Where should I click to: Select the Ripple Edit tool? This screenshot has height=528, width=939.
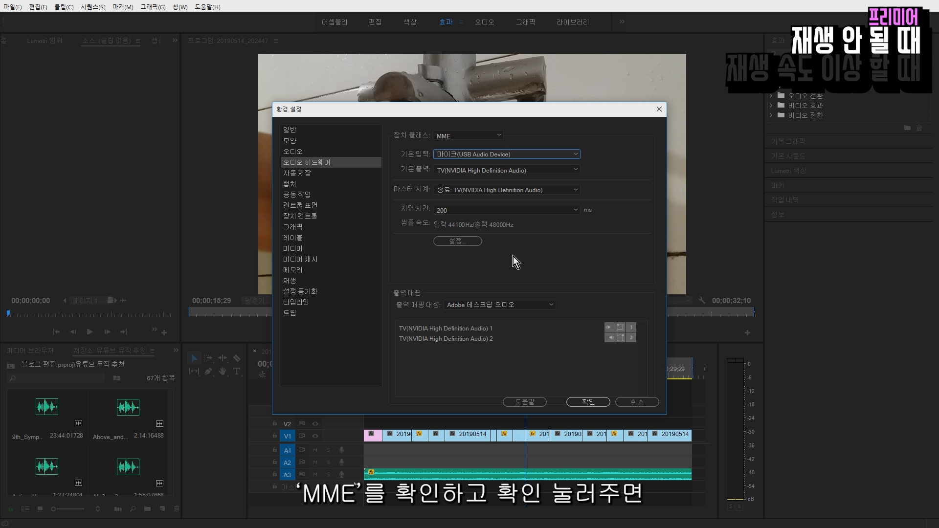[x=223, y=358]
